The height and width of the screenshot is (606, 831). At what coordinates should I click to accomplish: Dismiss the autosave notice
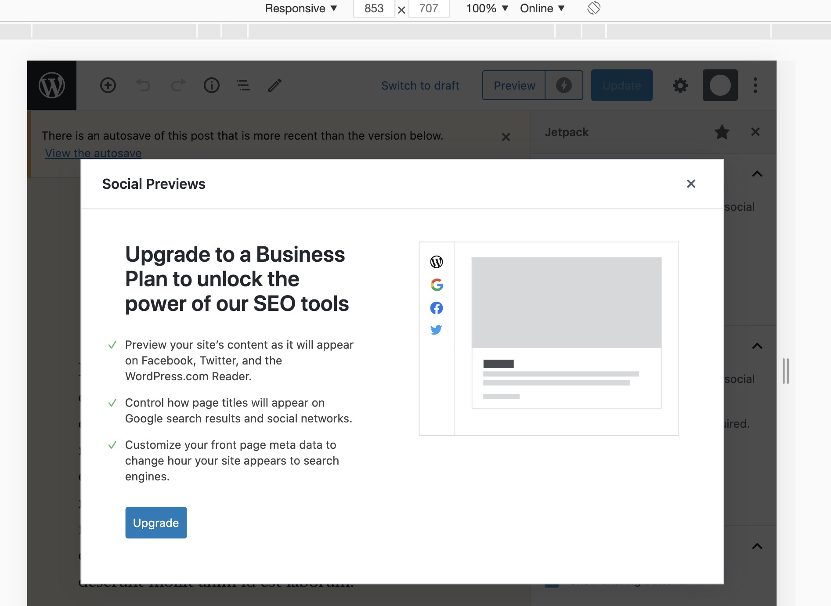[x=506, y=137]
